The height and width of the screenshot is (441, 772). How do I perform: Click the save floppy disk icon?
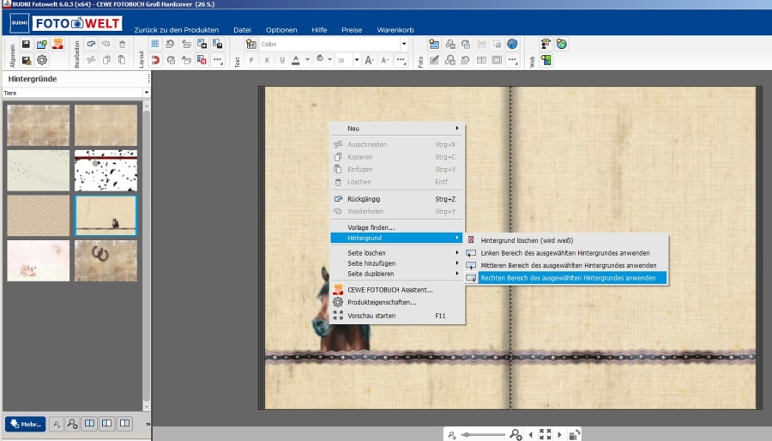(x=26, y=45)
